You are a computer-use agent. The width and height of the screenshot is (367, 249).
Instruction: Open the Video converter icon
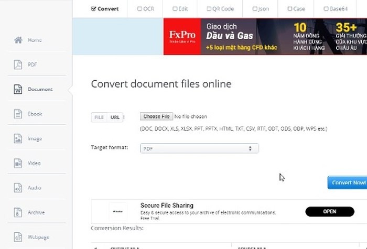click(18, 163)
